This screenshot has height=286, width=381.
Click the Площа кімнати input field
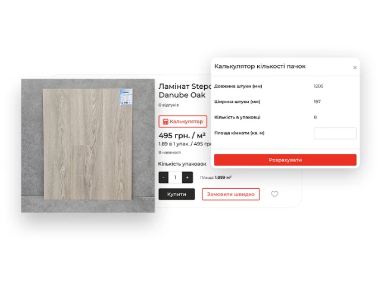[335, 133]
